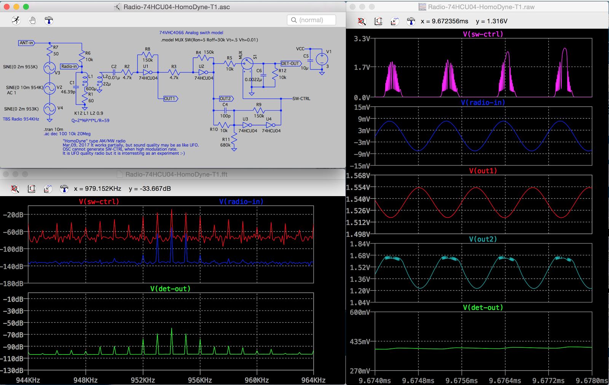
Task: Click the ANT-in port label in schematic
Action: pyautogui.click(x=26, y=43)
